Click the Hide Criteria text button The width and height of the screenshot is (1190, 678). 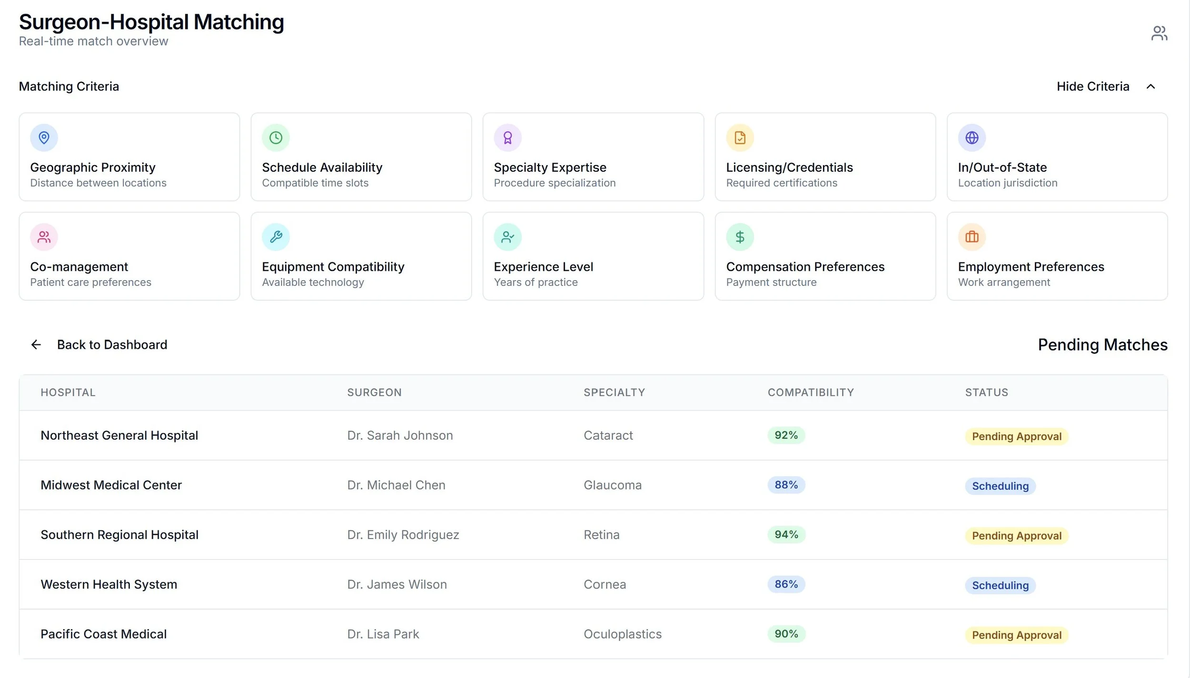point(1092,87)
